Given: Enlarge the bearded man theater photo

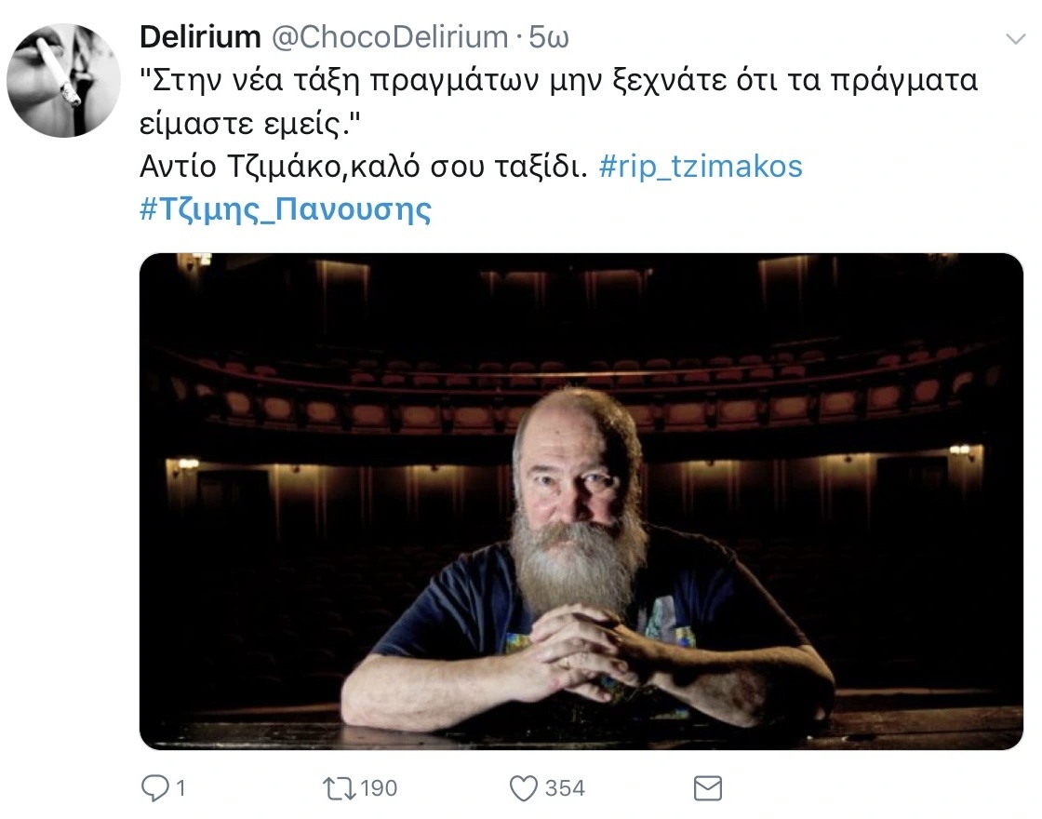Looking at the screenshot, I should [581, 502].
